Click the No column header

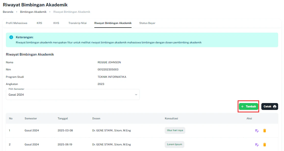[11, 118]
